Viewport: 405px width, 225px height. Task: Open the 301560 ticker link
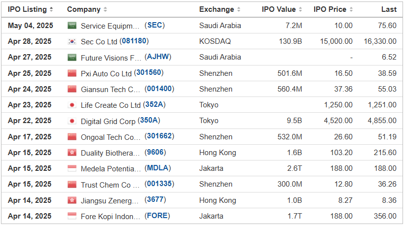point(149,73)
